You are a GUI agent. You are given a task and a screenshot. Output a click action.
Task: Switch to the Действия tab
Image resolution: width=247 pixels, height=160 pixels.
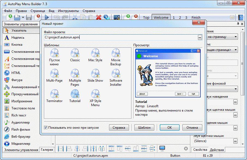click(217, 150)
